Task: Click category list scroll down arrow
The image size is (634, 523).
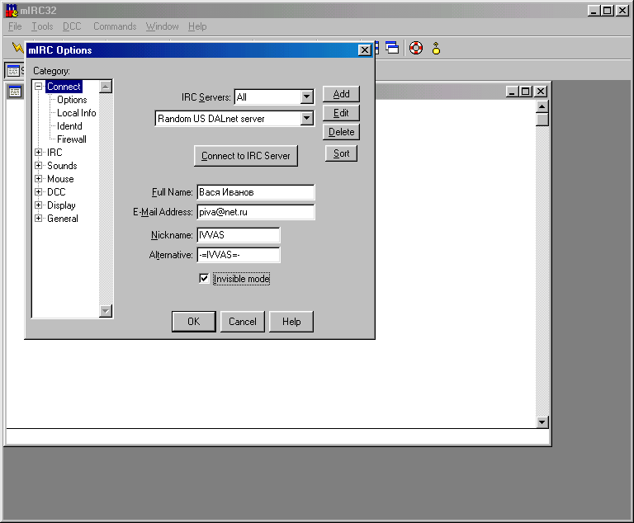Action: (x=106, y=311)
